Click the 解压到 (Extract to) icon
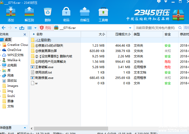This screenshot has width=189, height=134. pos(29,14)
